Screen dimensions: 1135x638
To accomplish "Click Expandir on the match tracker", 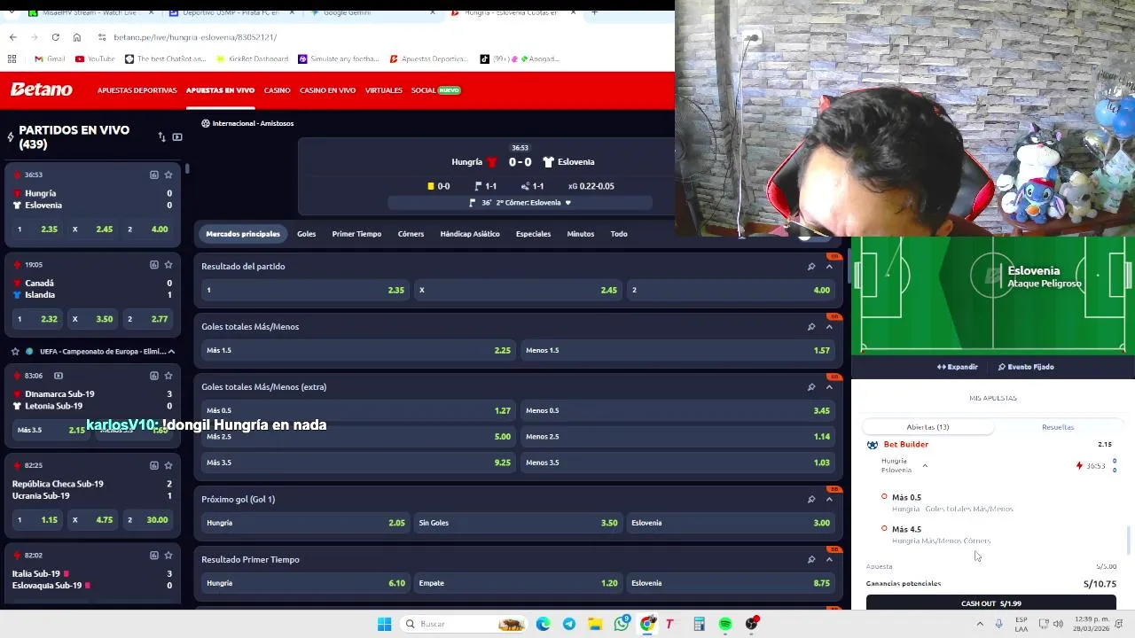I will 957,367.
